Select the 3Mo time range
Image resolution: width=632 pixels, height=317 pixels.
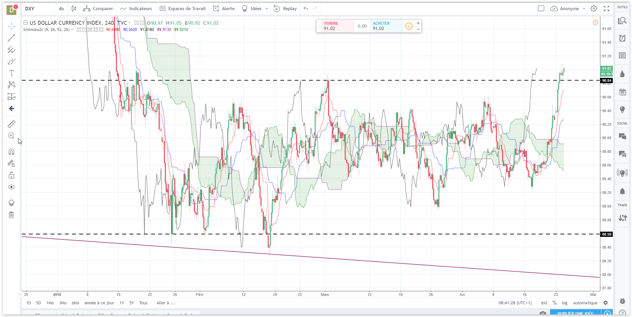tap(63, 303)
